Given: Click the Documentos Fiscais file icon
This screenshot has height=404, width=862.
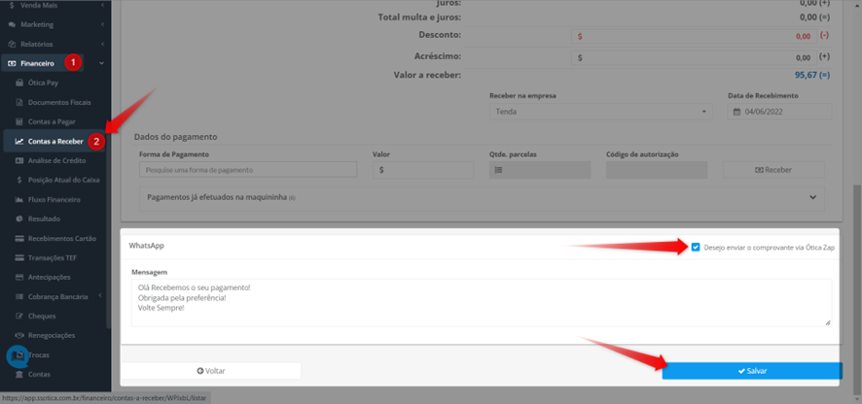Looking at the screenshot, I should coord(19,102).
